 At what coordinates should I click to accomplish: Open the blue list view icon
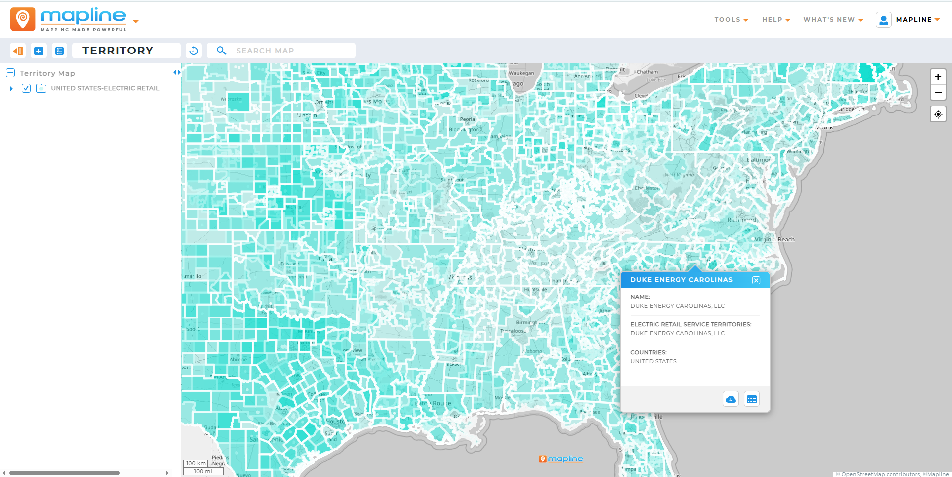[59, 51]
